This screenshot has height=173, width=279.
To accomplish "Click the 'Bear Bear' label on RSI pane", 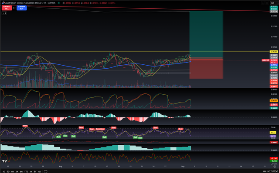I will point(100,129).
